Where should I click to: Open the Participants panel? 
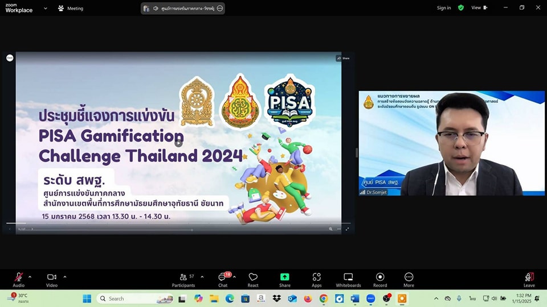(x=183, y=280)
